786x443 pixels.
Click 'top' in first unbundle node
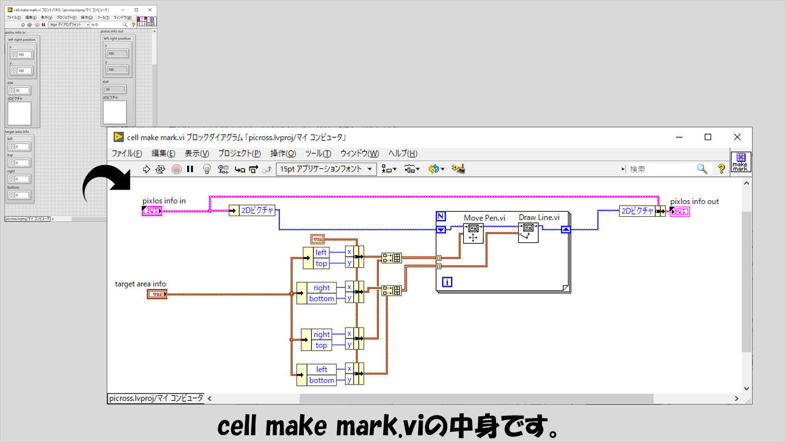click(321, 263)
